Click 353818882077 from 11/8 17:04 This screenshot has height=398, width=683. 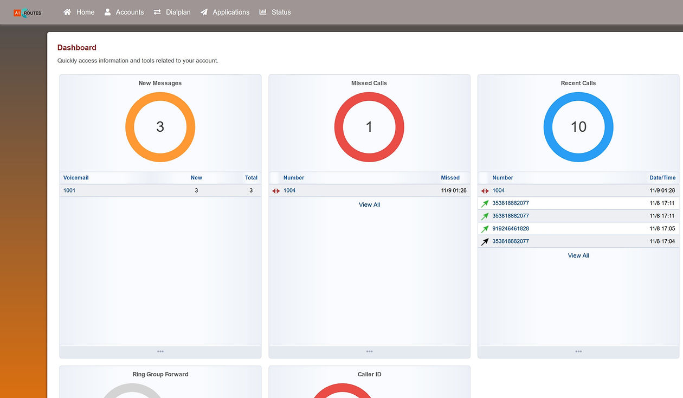(x=511, y=241)
